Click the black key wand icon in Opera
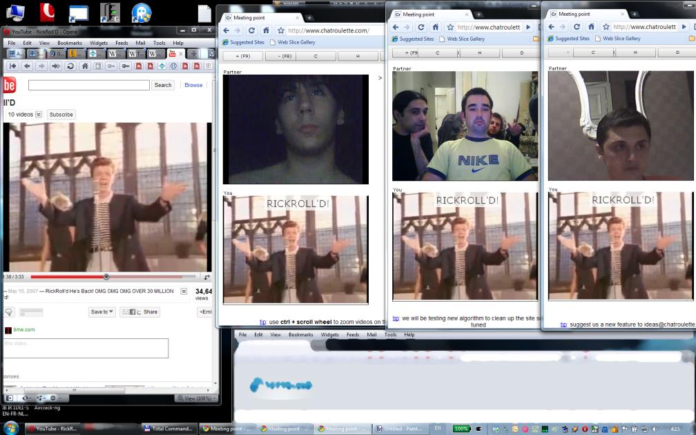 click(x=126, y=66)
